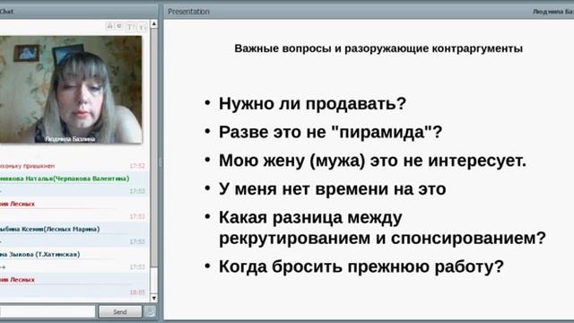Click the 18:05 chat timestamp
This screenshot has height=323, width=574.
tap(137, 292)
